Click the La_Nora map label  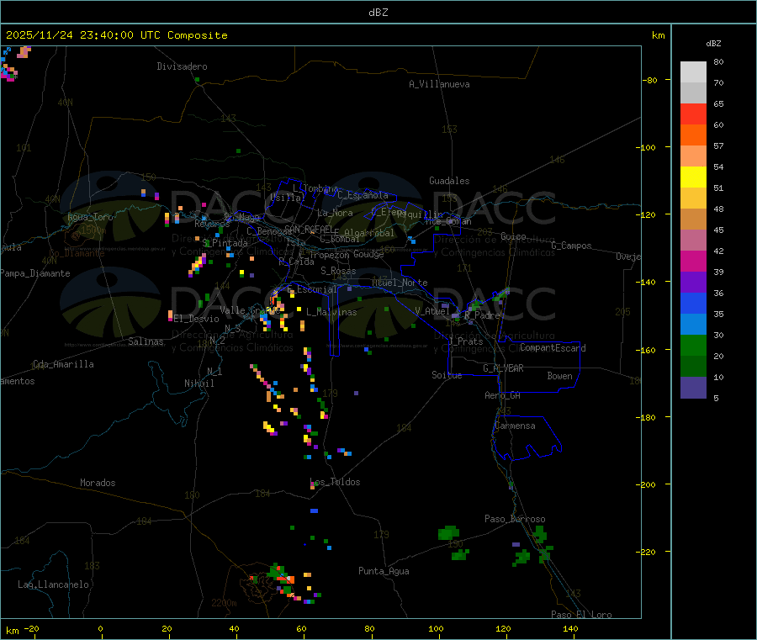(x=335, y=213)
